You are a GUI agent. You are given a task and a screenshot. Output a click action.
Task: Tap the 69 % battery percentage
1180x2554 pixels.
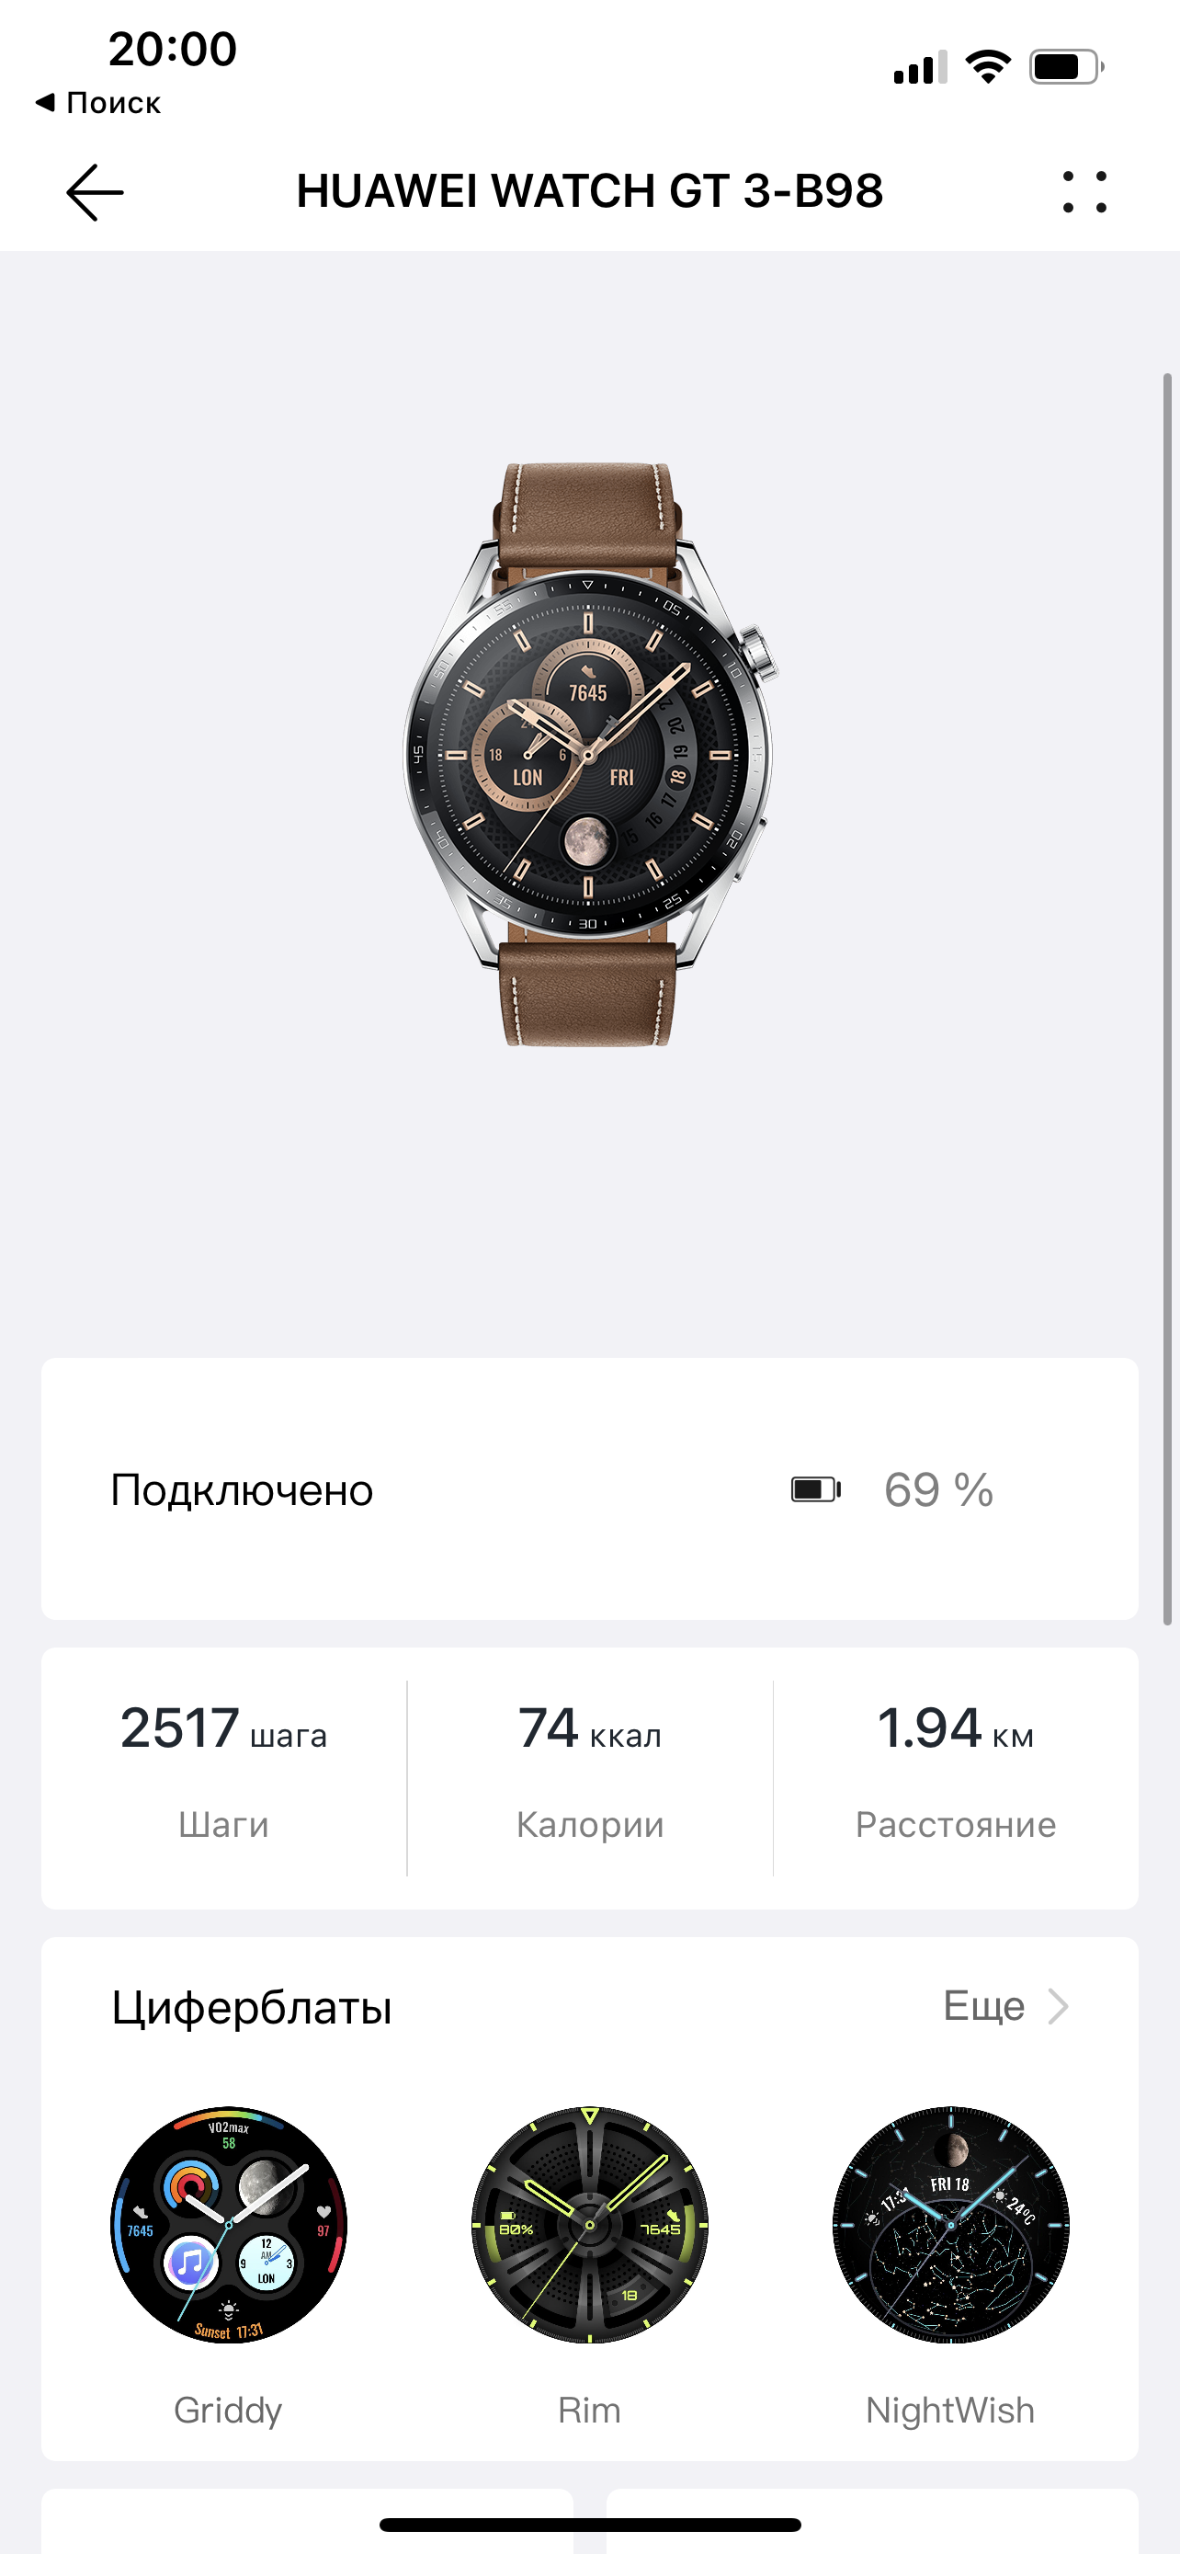(938, 1489)
